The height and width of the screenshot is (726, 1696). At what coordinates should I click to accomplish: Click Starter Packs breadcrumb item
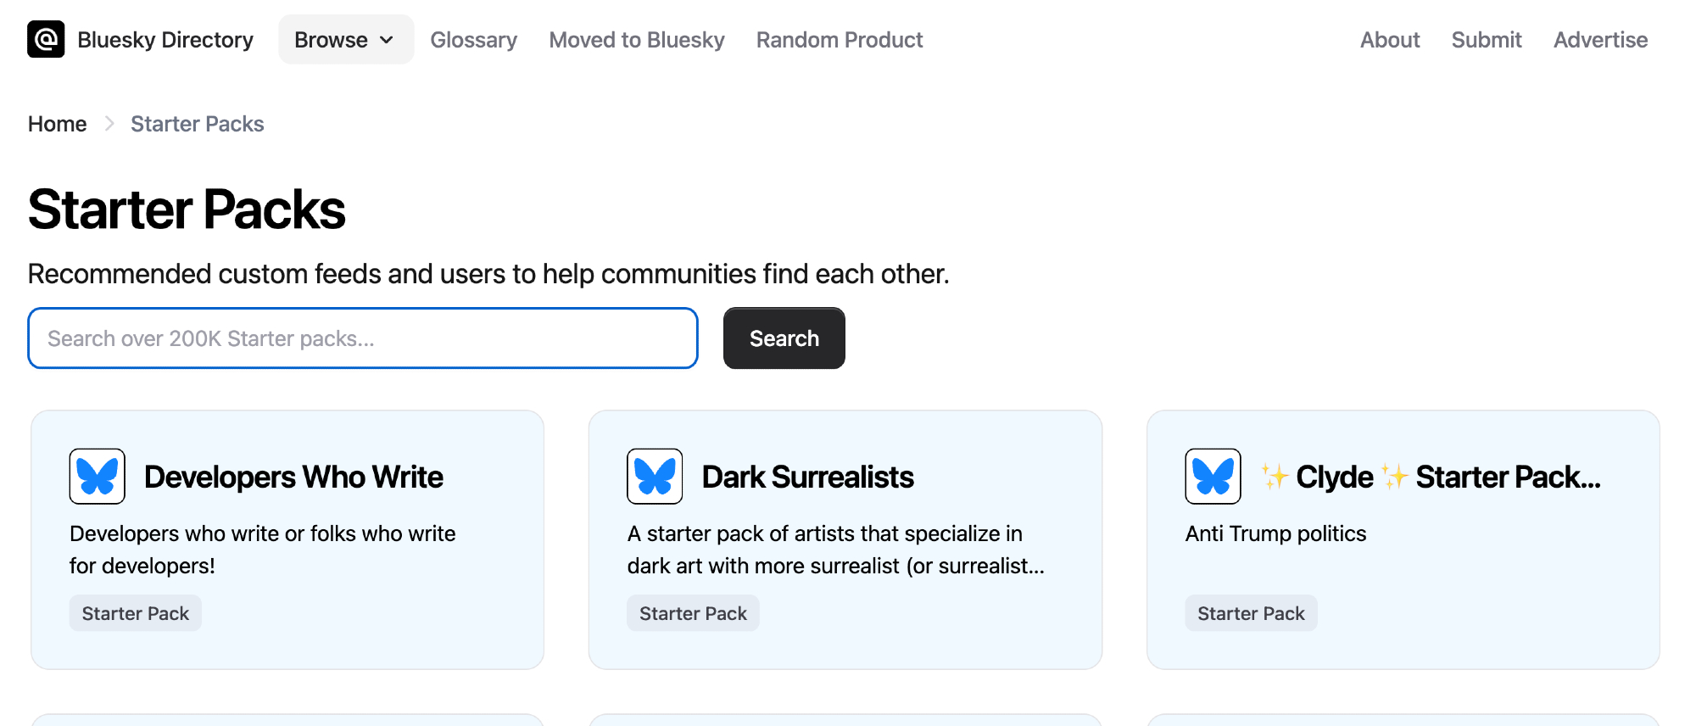[x=198, y=124]
